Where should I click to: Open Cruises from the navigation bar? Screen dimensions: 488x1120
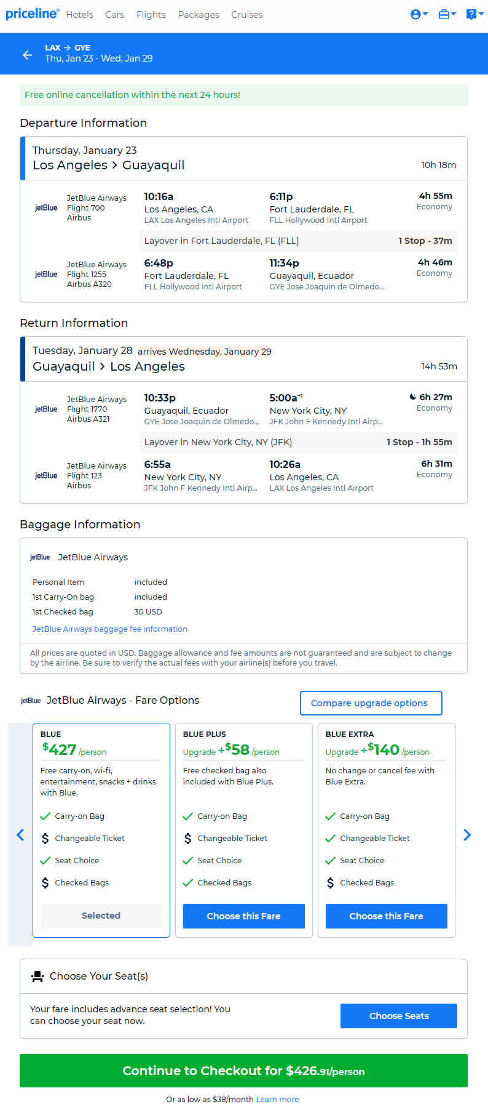[x=247, y=15]
